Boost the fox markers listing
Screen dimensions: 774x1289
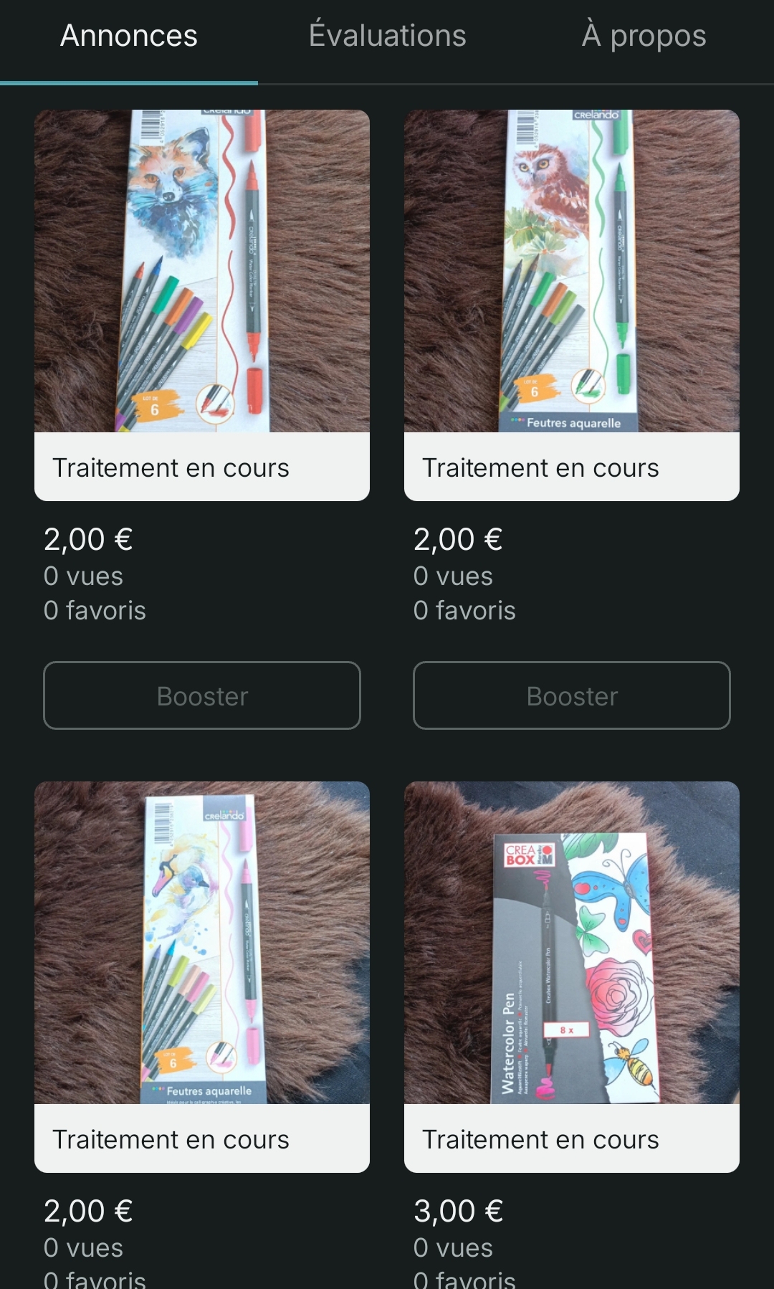tap(202, 695)
